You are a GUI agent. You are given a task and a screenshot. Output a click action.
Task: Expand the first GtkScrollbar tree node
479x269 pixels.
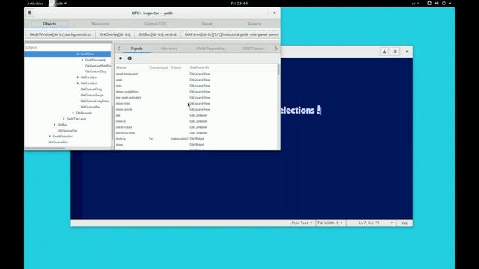(x=78, y=78)
